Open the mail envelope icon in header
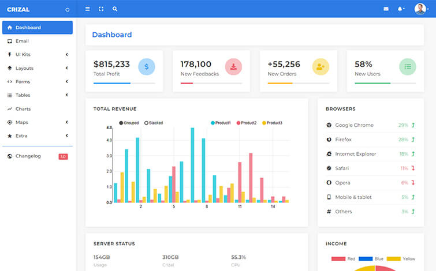436x271 pixels. click(x=386, y=9)
